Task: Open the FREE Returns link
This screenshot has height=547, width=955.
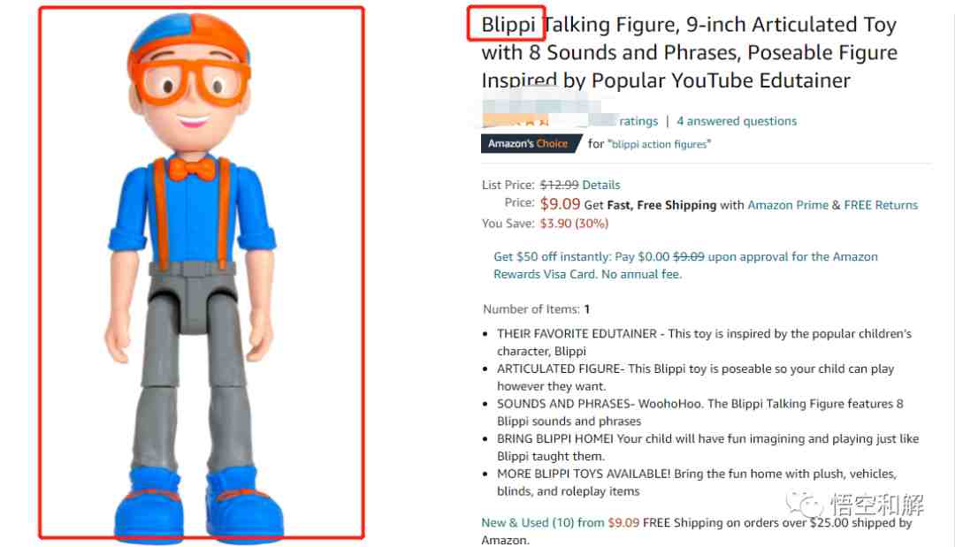Action: (881, 205)
